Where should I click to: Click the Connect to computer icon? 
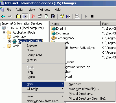click(x=77, y=16)
